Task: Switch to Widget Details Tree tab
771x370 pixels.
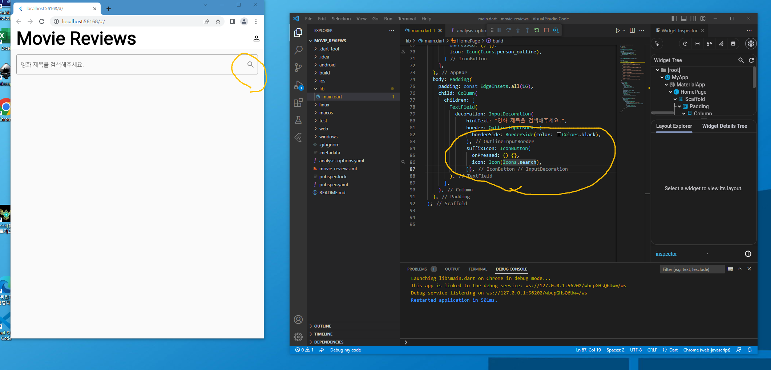Action: [x=724, y=126]
